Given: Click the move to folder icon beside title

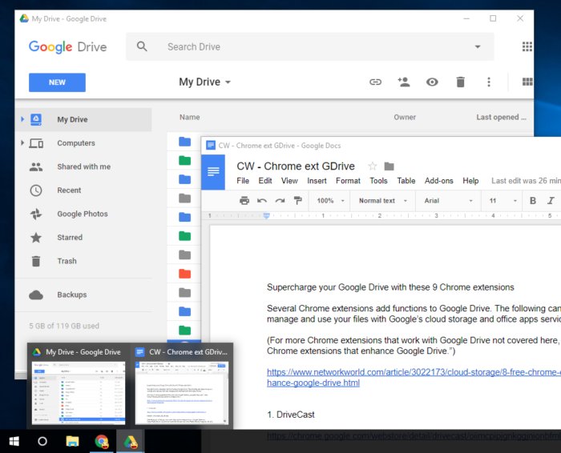Looking at the screenshot, I should click(389, 166).
